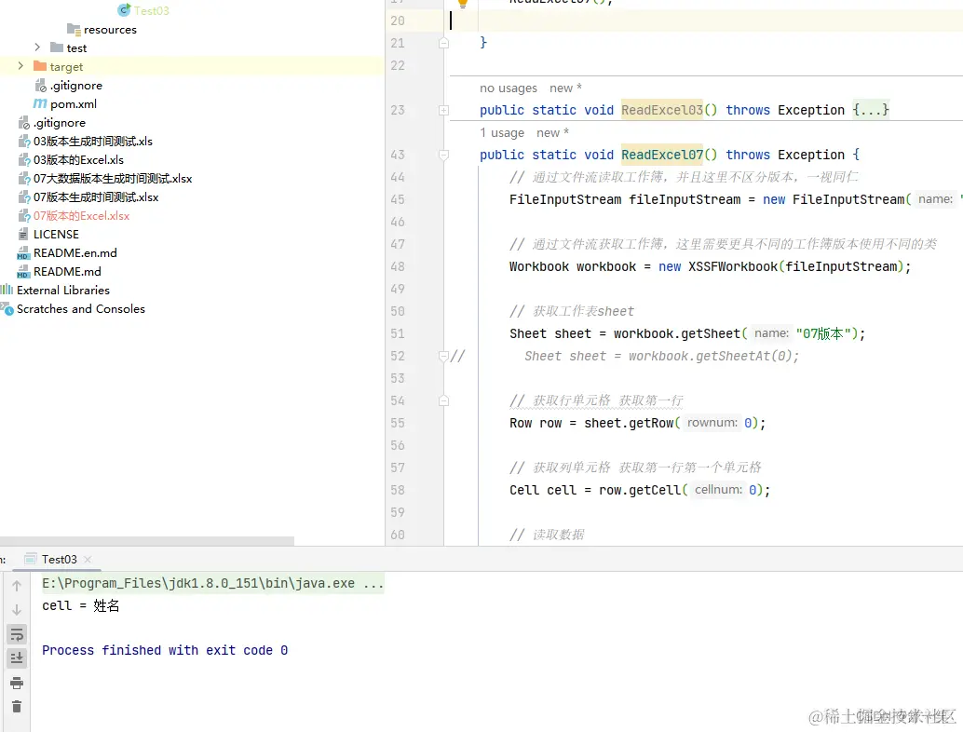Click the print console icon
The height and width of the screenshot is (732, 963).
17,683
